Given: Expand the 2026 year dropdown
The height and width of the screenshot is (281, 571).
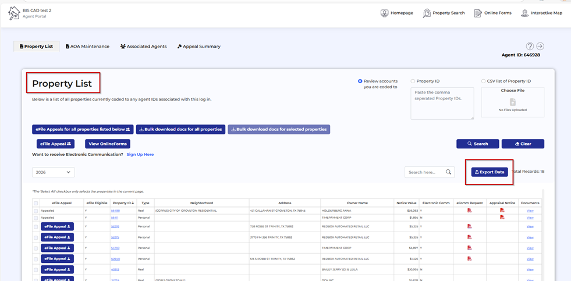Looking at the screenshot, I should tap(53, 172).
